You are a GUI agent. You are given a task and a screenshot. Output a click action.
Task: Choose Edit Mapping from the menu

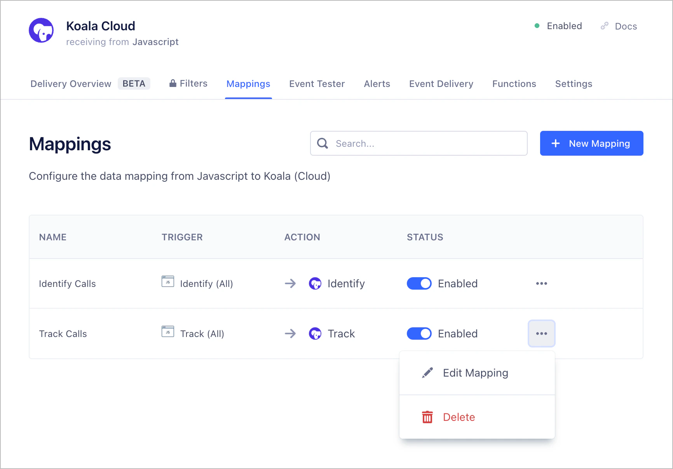(x=477, y=373)
